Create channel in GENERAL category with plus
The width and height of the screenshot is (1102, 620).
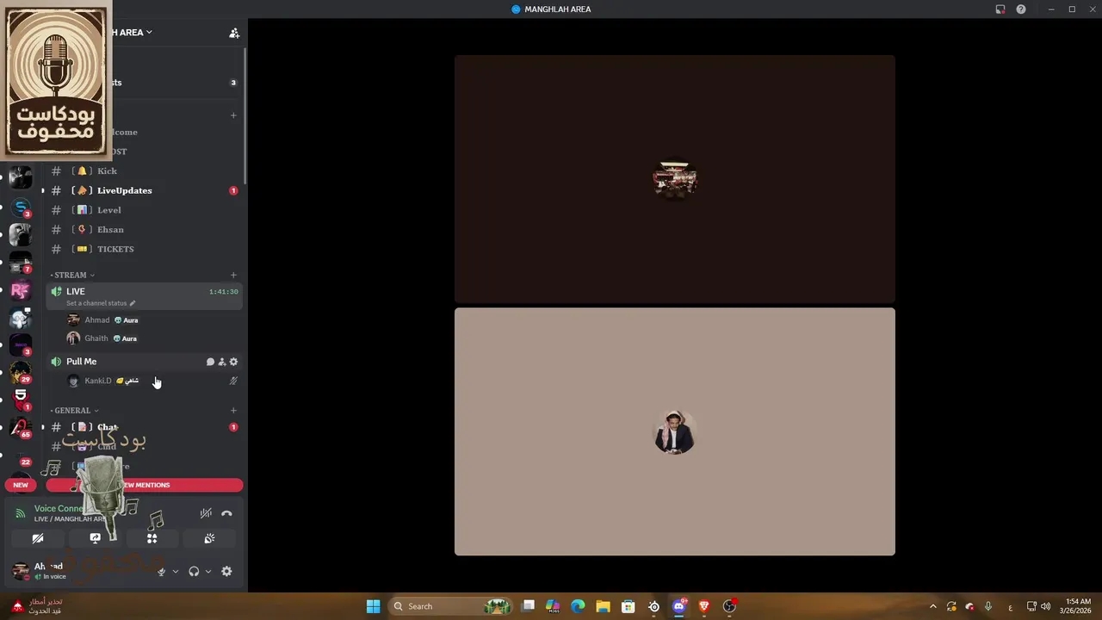(x=233, y=411)
